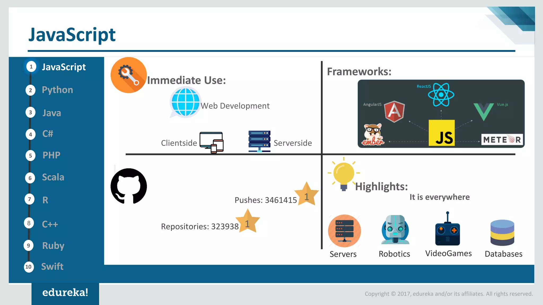Viewport: 543px width, 305px height.
Task: Click the Vue.js green V logo
Action: coord(484,112)
